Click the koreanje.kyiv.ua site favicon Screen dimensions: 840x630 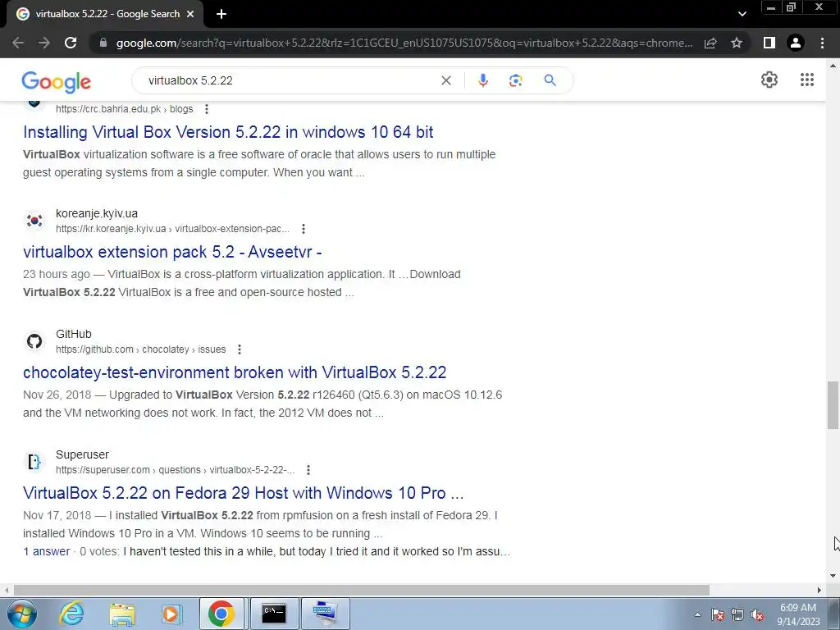[34, 220]
